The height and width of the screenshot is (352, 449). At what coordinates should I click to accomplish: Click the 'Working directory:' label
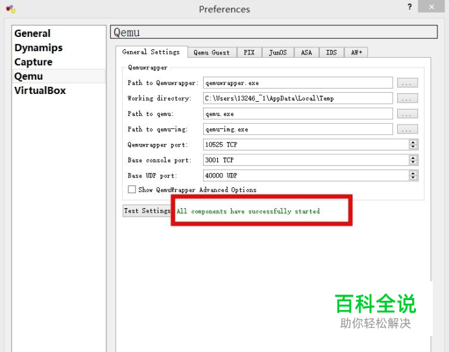(x=160, y=99)
